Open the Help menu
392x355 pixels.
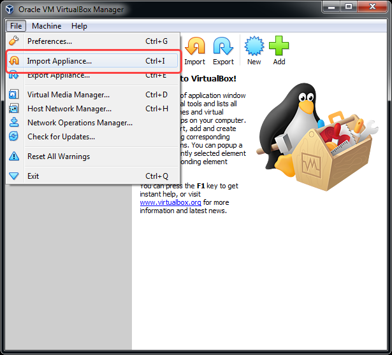coord(79,26)
